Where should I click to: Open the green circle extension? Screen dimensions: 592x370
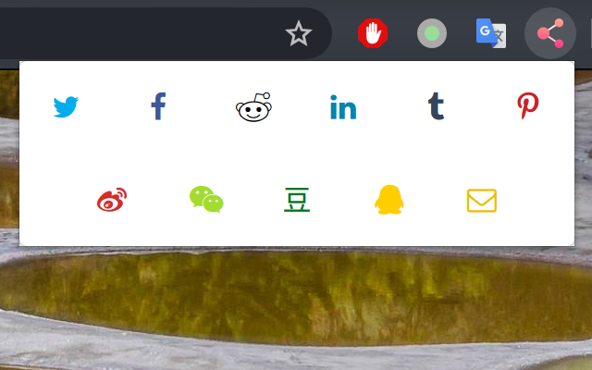pos(432,33)
